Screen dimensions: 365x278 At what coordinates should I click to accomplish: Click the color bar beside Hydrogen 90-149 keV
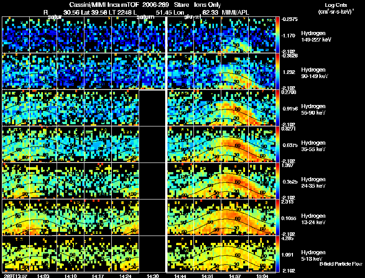pyautogui.click(x=277, y=72)
